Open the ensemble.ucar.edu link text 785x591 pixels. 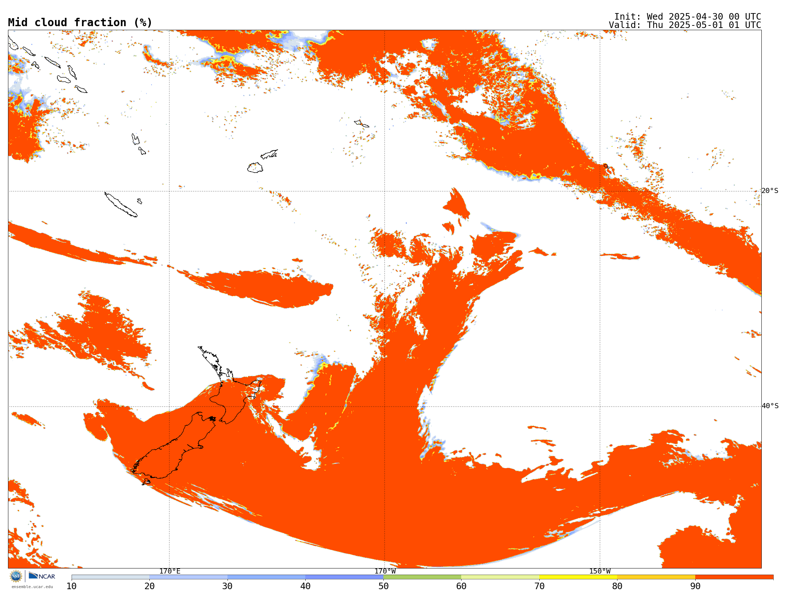click(32, 587)
